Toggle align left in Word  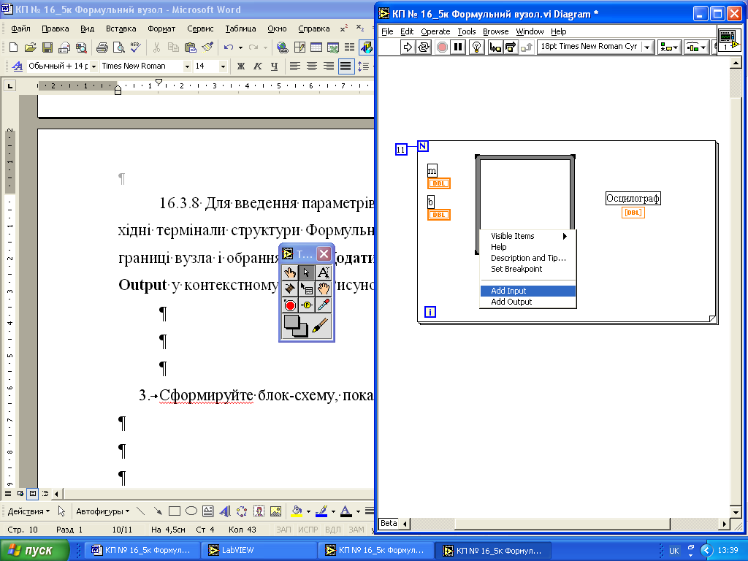coord(295,66)
